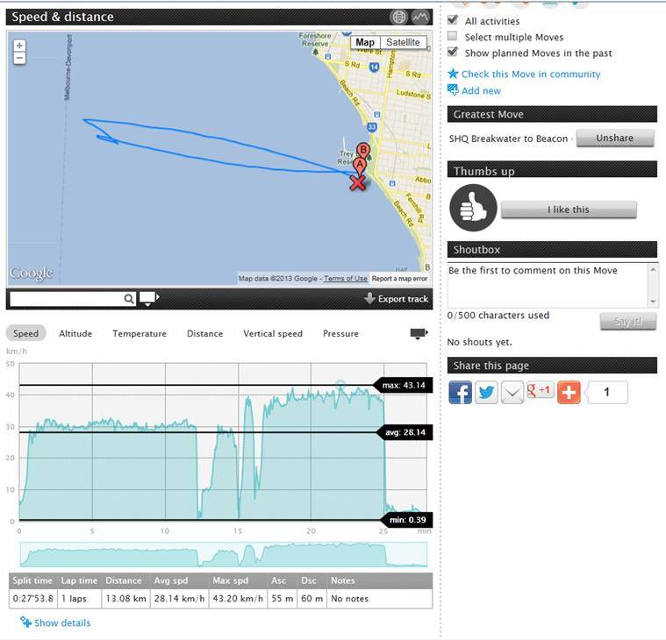This screenshot has width=666, height=640.
Task: Zoom out on the map
Action: click(19, 59)
